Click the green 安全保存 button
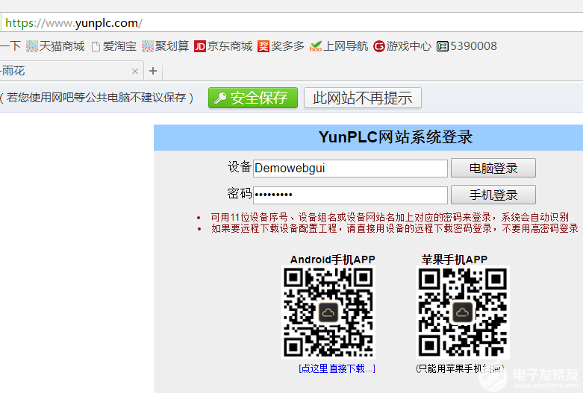This screenshot has width=583, height=393. coord(253,98)
